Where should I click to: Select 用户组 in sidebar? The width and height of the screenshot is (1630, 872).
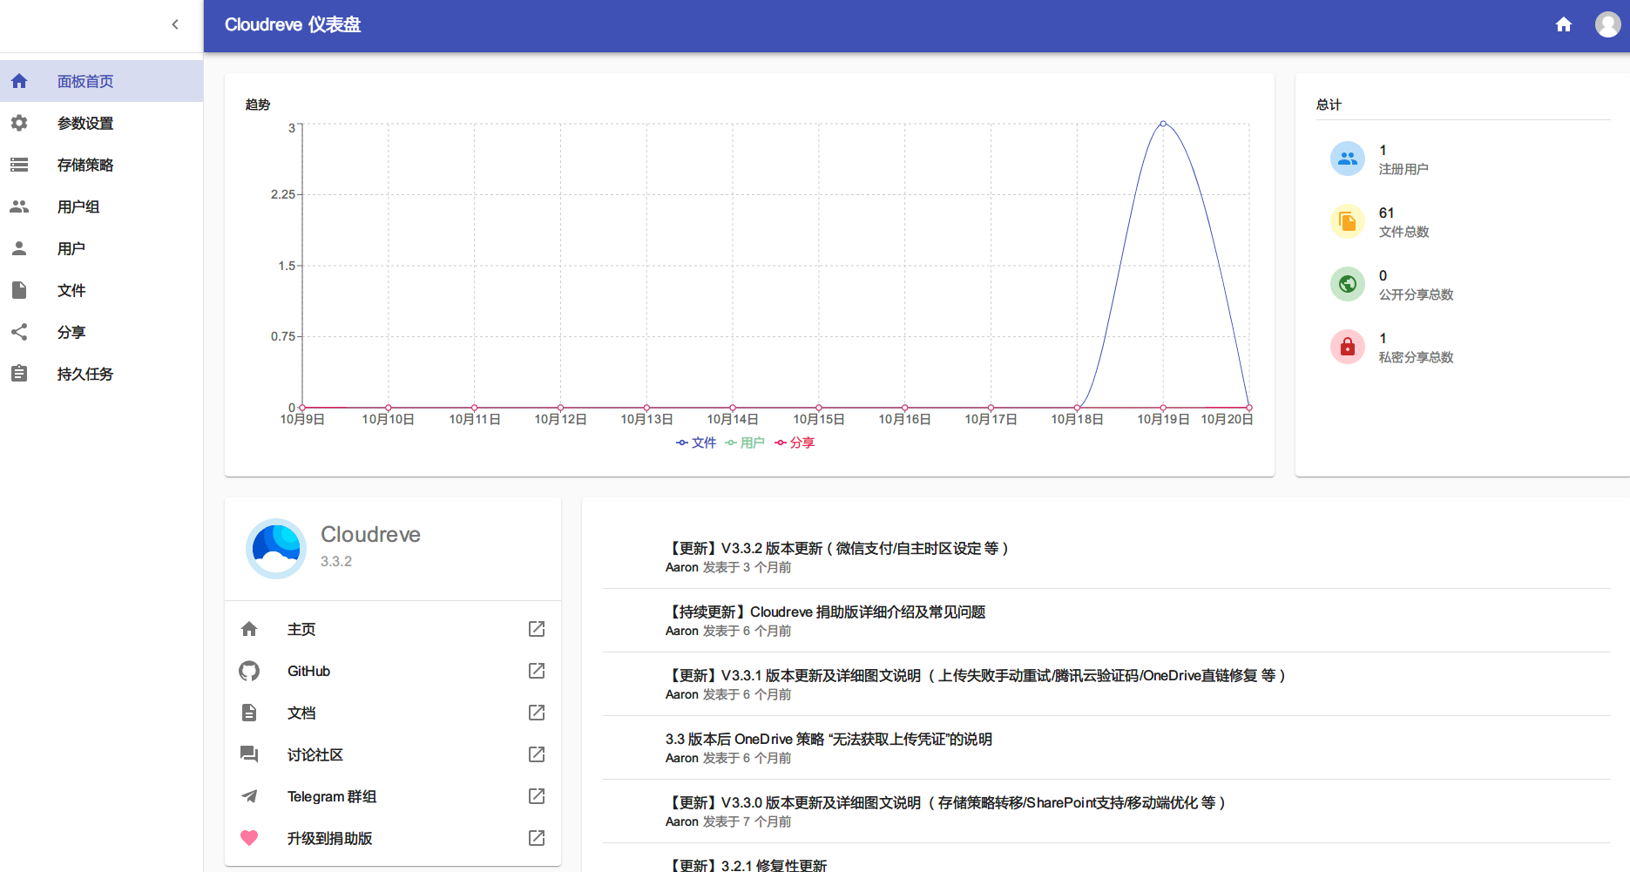point(102,206)
